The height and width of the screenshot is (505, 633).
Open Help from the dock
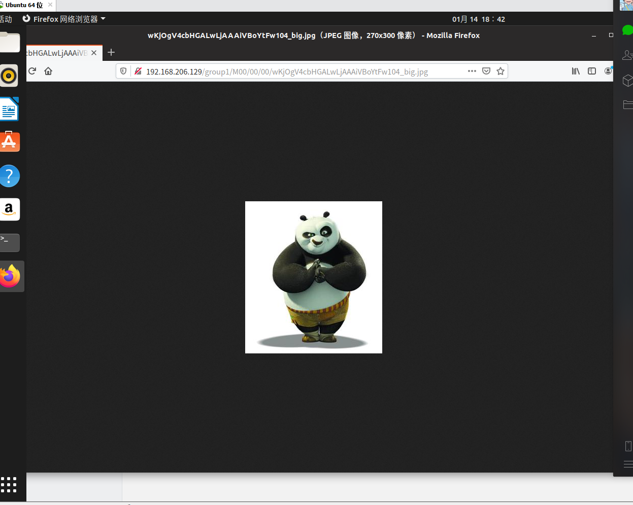[x=9, y=176]
